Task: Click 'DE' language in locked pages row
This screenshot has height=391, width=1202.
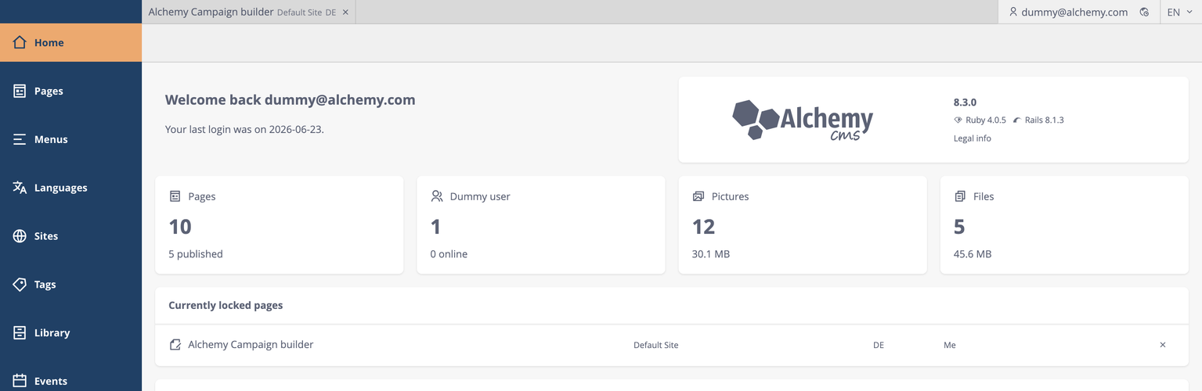Action: [879, 345]
